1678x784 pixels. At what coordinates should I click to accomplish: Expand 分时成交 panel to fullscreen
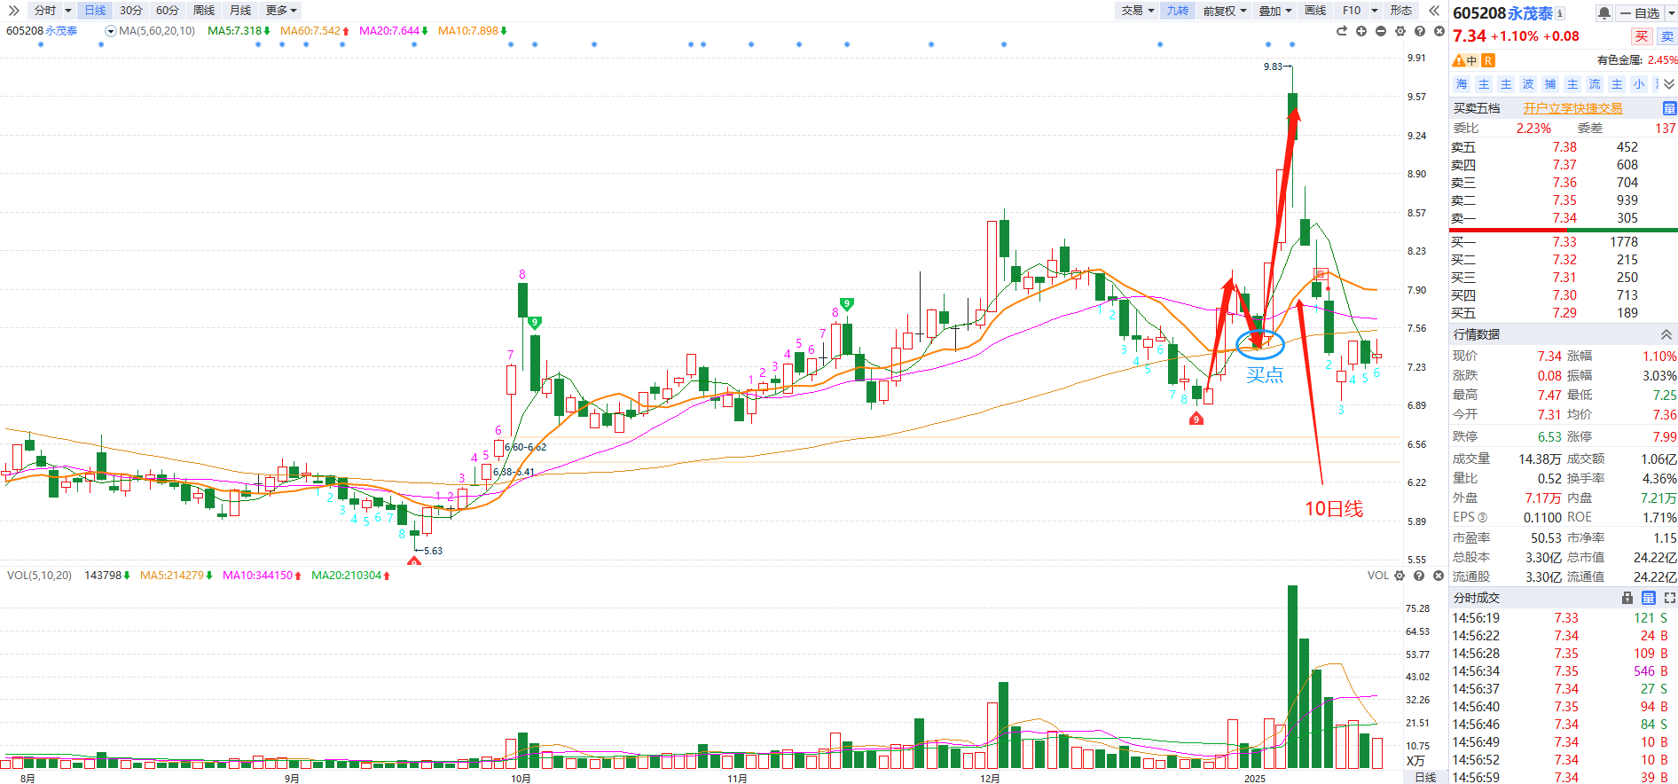[x=1670, y=598]
